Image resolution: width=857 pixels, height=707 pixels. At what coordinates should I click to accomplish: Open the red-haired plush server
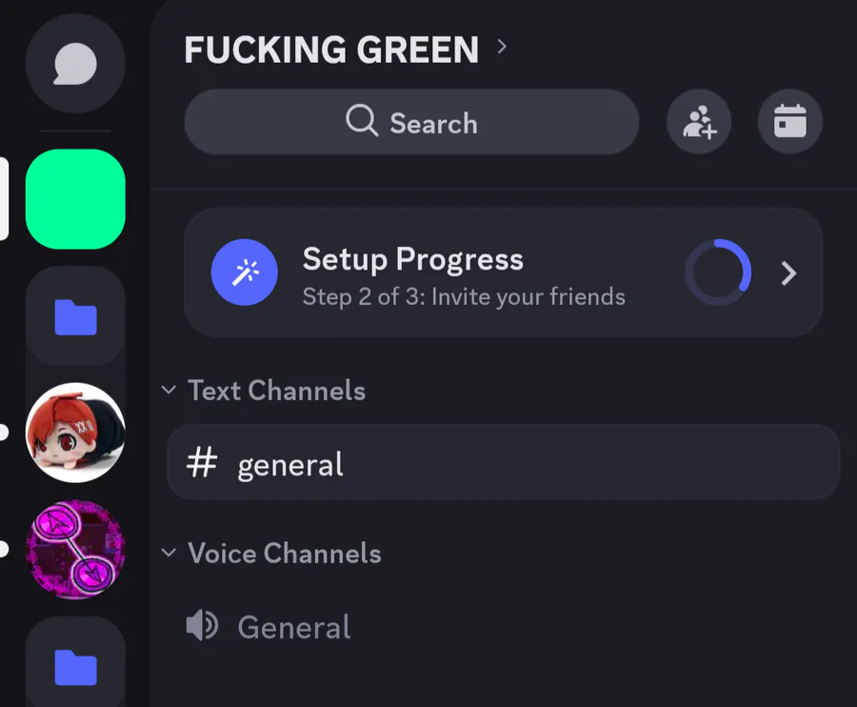[x=75, y=433]
